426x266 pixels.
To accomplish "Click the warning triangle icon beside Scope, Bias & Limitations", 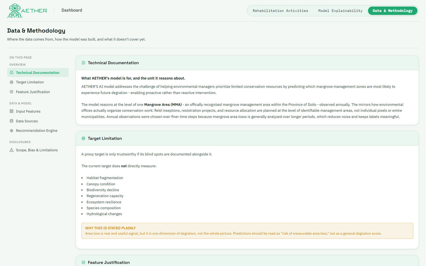I will [x=11, y=150].
